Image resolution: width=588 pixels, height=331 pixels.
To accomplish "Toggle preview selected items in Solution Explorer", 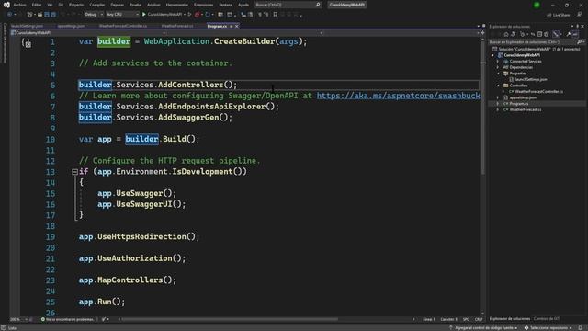I will (575, 34).
